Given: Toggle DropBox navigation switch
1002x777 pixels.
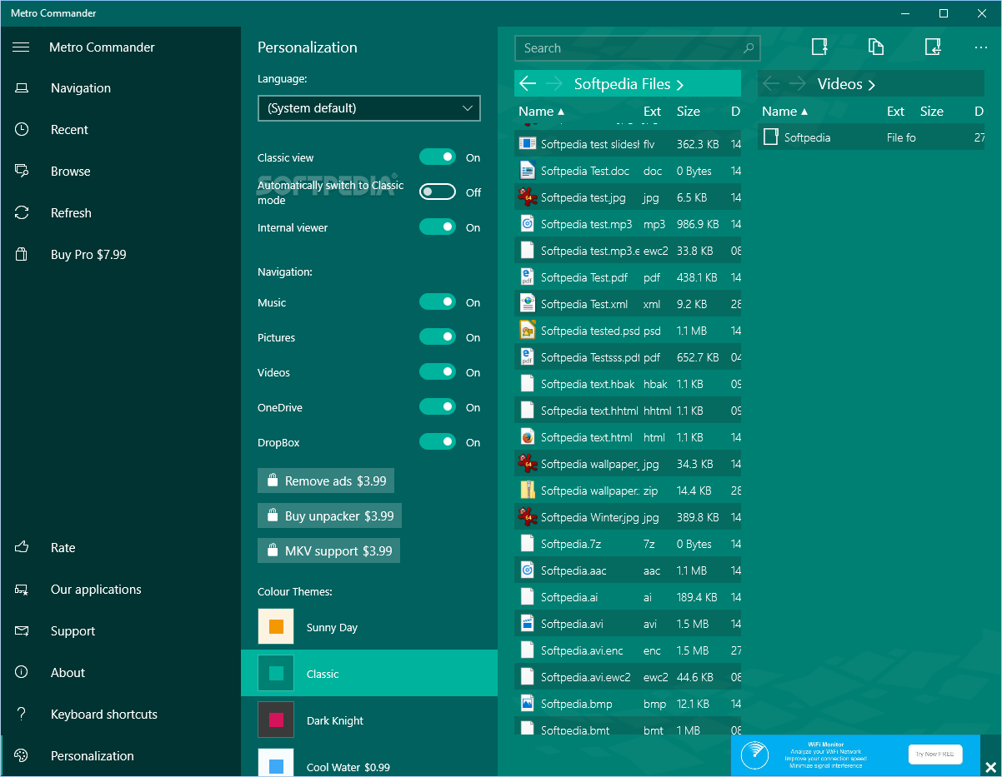Looking at the screenshot, I should (x=438, y=442).
